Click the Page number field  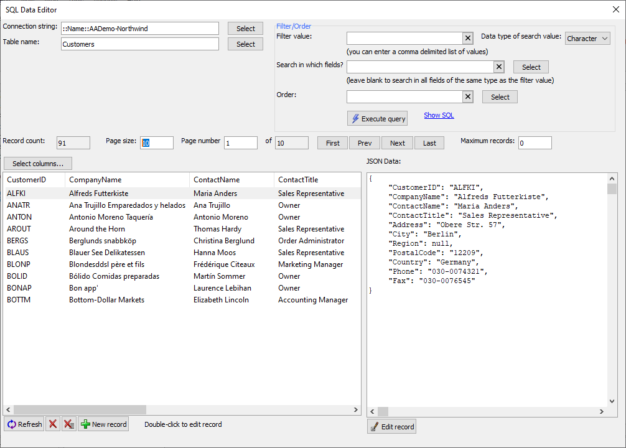[240, 143]
